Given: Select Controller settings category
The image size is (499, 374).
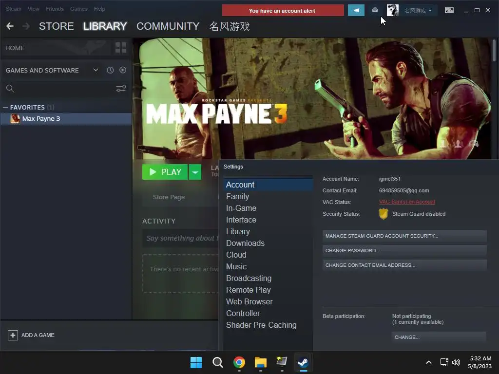Looking at the screenshot, I should [268, 313].
